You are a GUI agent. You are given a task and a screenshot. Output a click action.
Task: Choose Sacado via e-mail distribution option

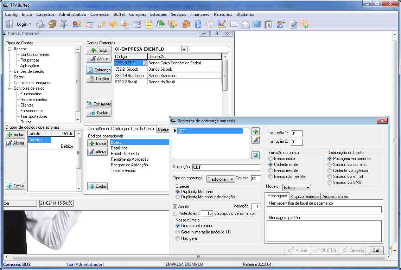pos(330,176)
